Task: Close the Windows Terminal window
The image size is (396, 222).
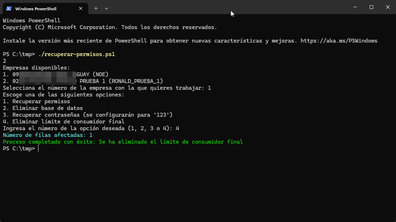Action: point(388,7)
